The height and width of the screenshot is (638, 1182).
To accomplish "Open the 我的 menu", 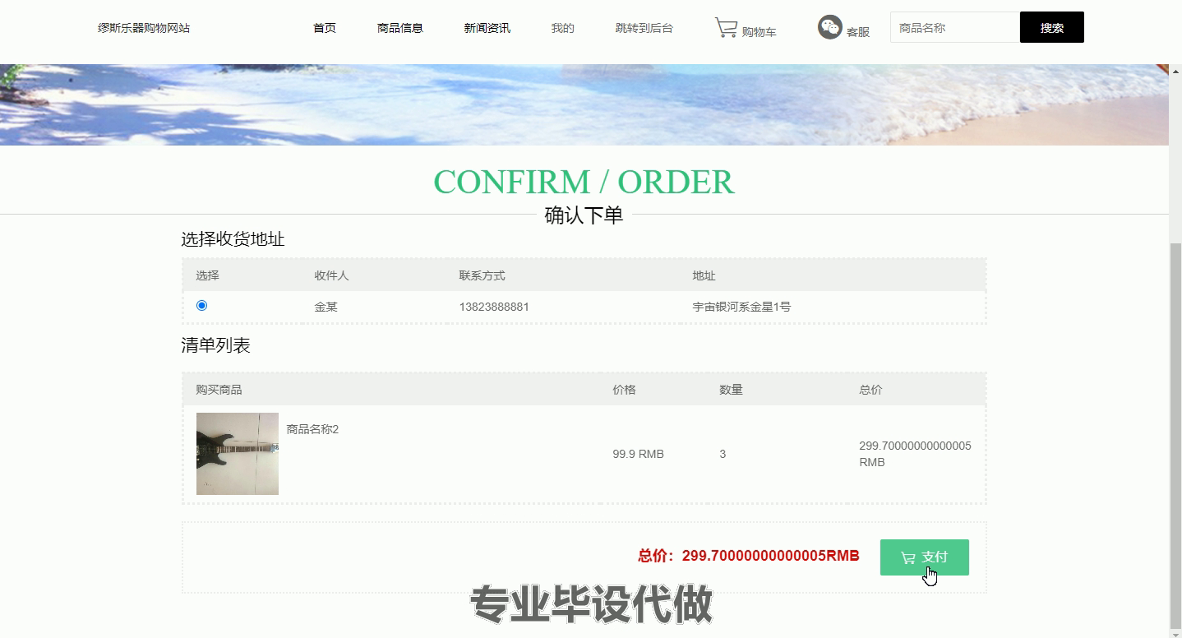I will (563, 28).
